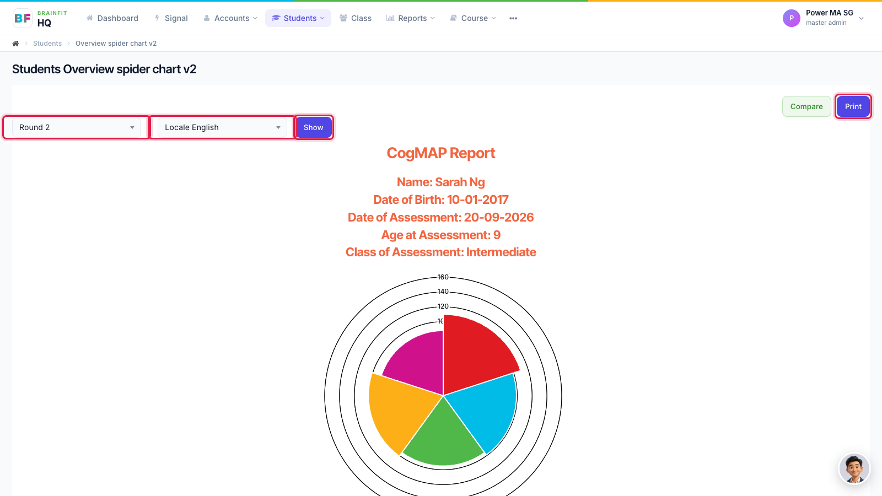Click the Students Overview spider chart heading

pos(104,69)
